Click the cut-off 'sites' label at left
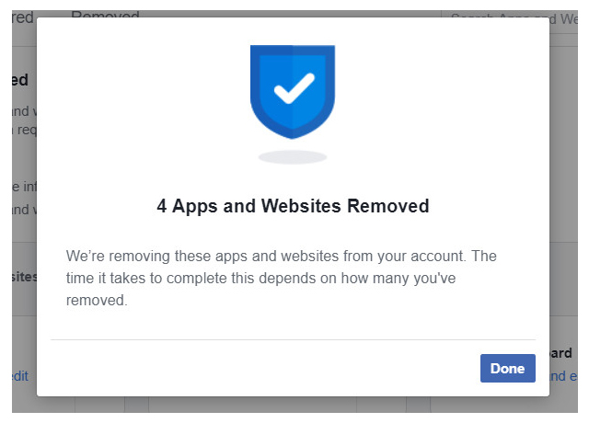589x423 pixels. tap(23, 277)
